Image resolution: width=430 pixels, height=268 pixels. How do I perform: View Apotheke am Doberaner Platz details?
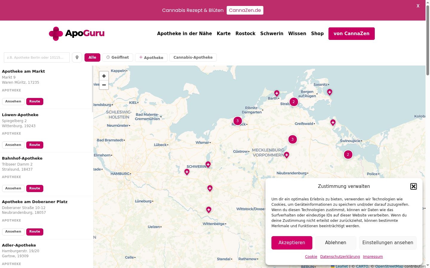(13, 232)
